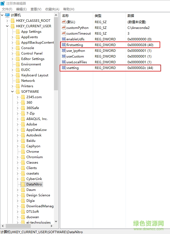This screenshot has height=234, width=170.
Task: Click the (默认) string value icon
Action: tap(64, 22)
